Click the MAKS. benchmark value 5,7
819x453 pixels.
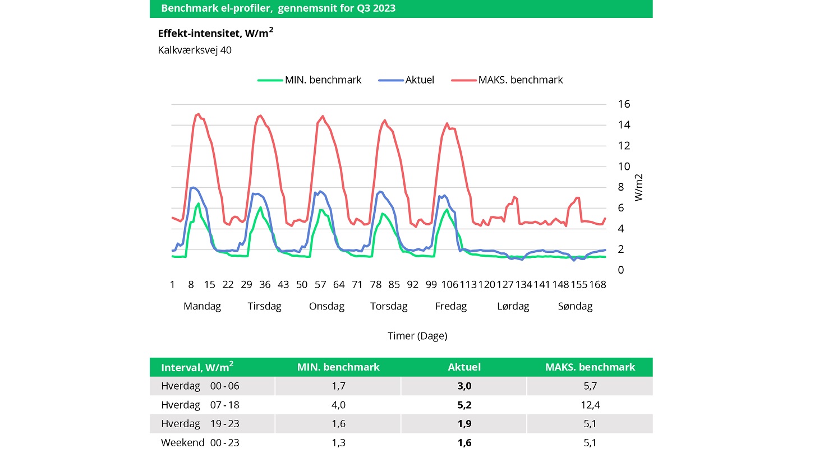point(590,386)
